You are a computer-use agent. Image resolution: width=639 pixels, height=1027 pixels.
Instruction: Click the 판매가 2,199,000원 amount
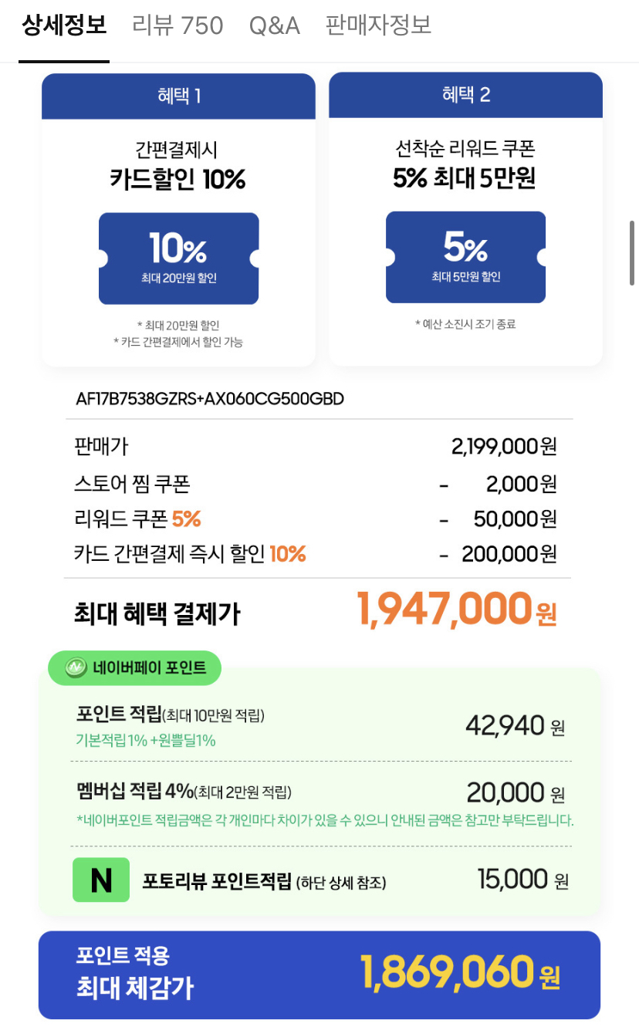click(503, 446)
